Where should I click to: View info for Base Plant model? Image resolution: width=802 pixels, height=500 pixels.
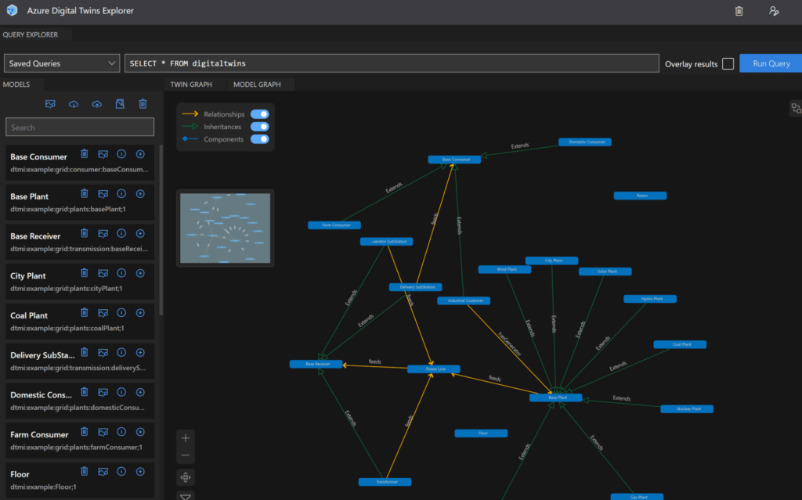click(121, 194)
